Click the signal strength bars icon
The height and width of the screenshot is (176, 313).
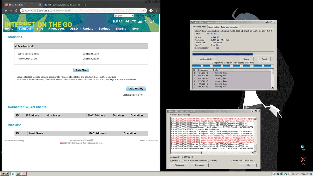(140, 21)
